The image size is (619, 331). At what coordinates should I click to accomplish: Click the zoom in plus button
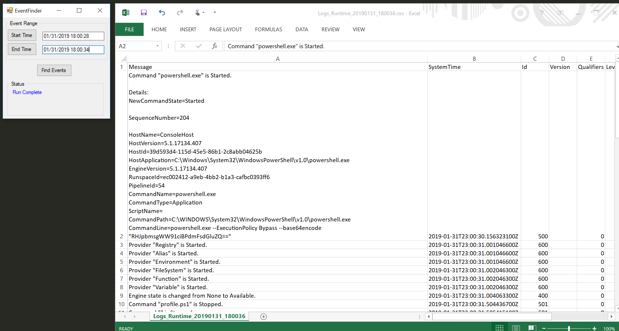594,328
